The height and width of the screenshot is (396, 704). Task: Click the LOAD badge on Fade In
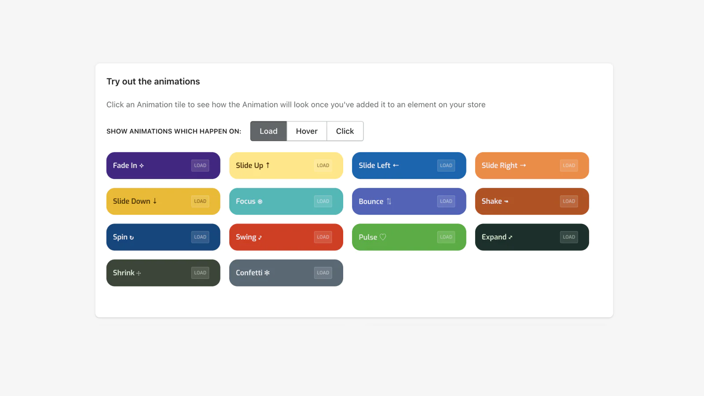(200, 165)
